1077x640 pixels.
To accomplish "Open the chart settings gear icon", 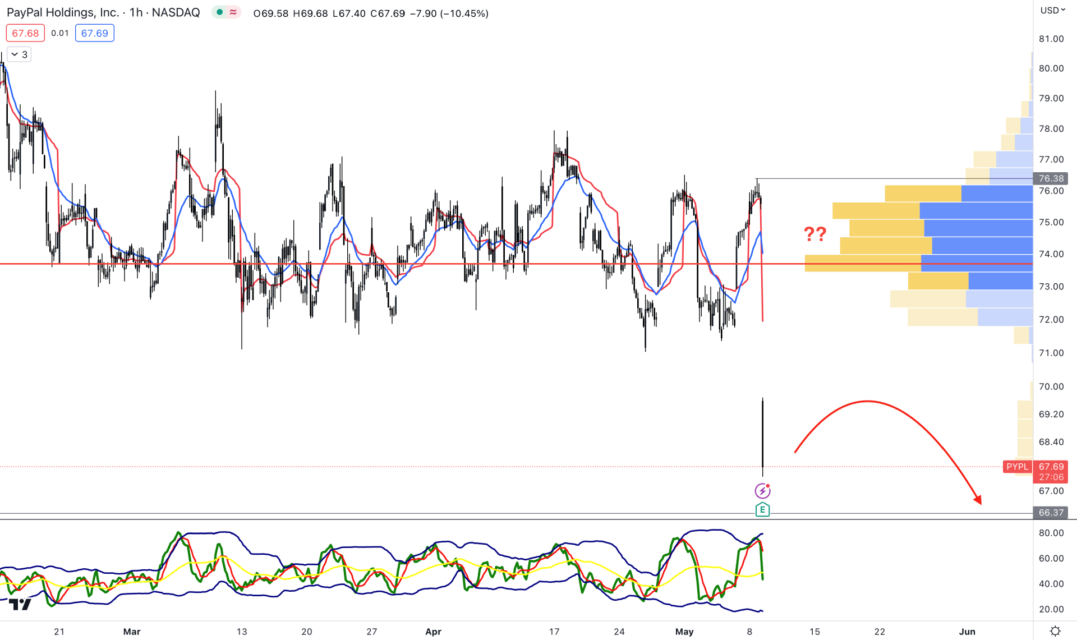I will click(1055, 631).
